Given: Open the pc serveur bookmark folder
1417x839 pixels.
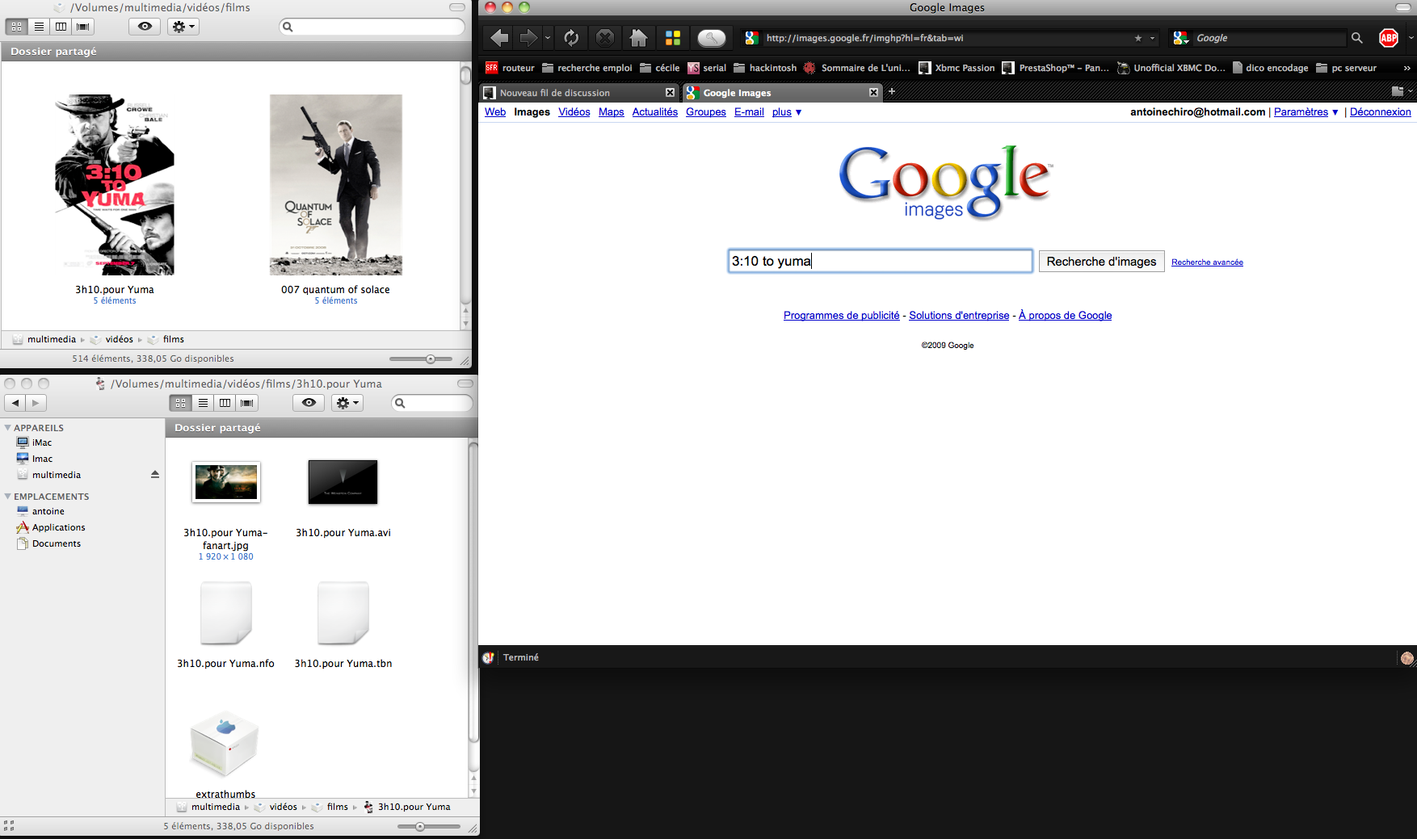Looking at the screenshot, I should tap(1346, 68).
